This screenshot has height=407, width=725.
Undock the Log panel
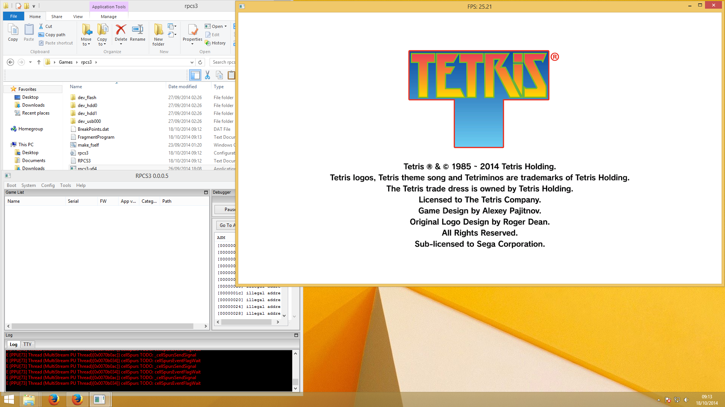coord(296,335)
